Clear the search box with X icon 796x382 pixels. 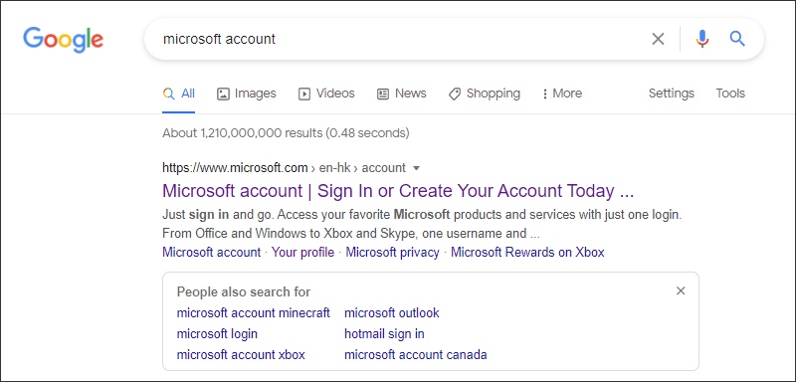coord(658,39)
